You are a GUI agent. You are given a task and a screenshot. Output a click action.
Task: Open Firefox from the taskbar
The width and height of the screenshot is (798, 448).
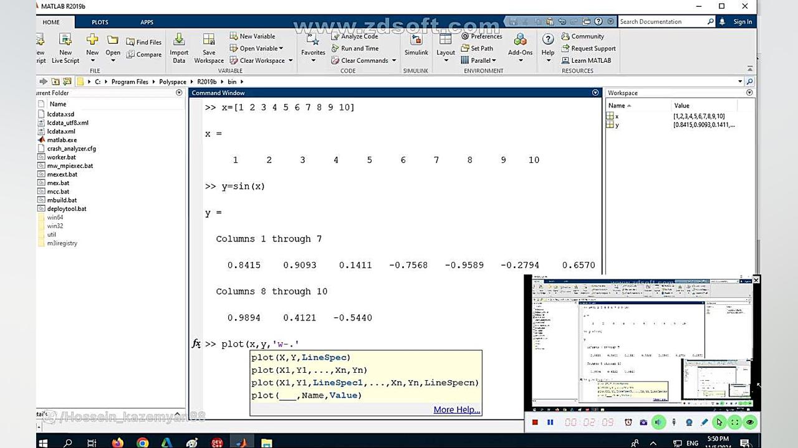pos(118,443)
